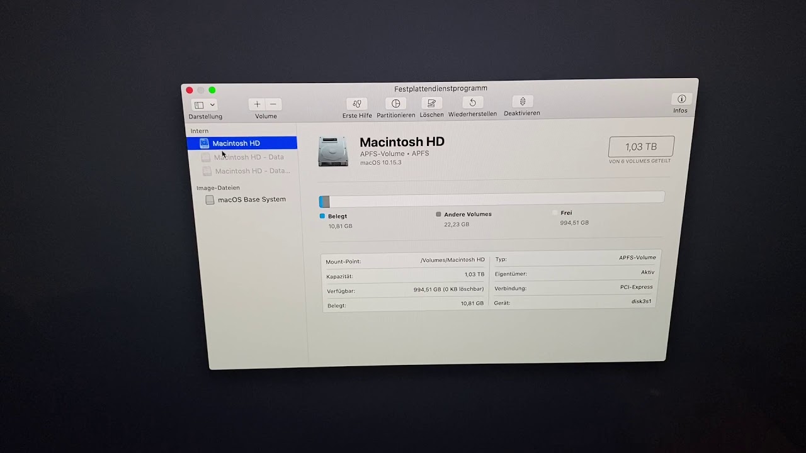Select macOS Base System image
806x453 pixels.
(251, 199)
